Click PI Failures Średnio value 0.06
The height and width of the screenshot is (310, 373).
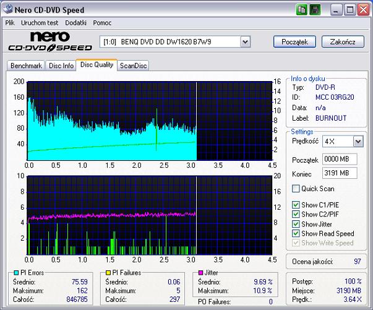tap(174, 282)
